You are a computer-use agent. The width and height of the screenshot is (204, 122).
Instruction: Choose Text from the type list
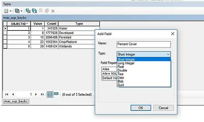click(144, 74)
